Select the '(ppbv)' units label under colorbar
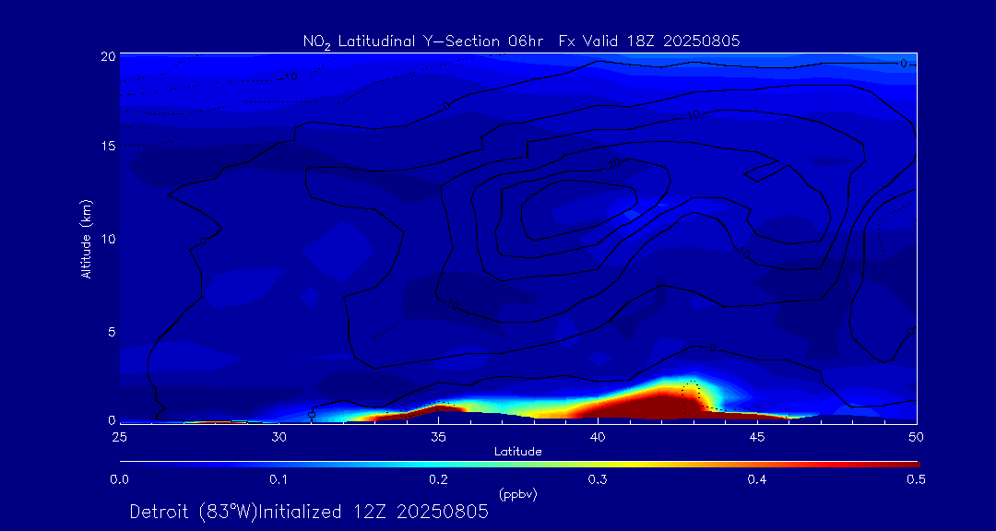The width and height of the screenshot is (996, 531). (517, 494)
